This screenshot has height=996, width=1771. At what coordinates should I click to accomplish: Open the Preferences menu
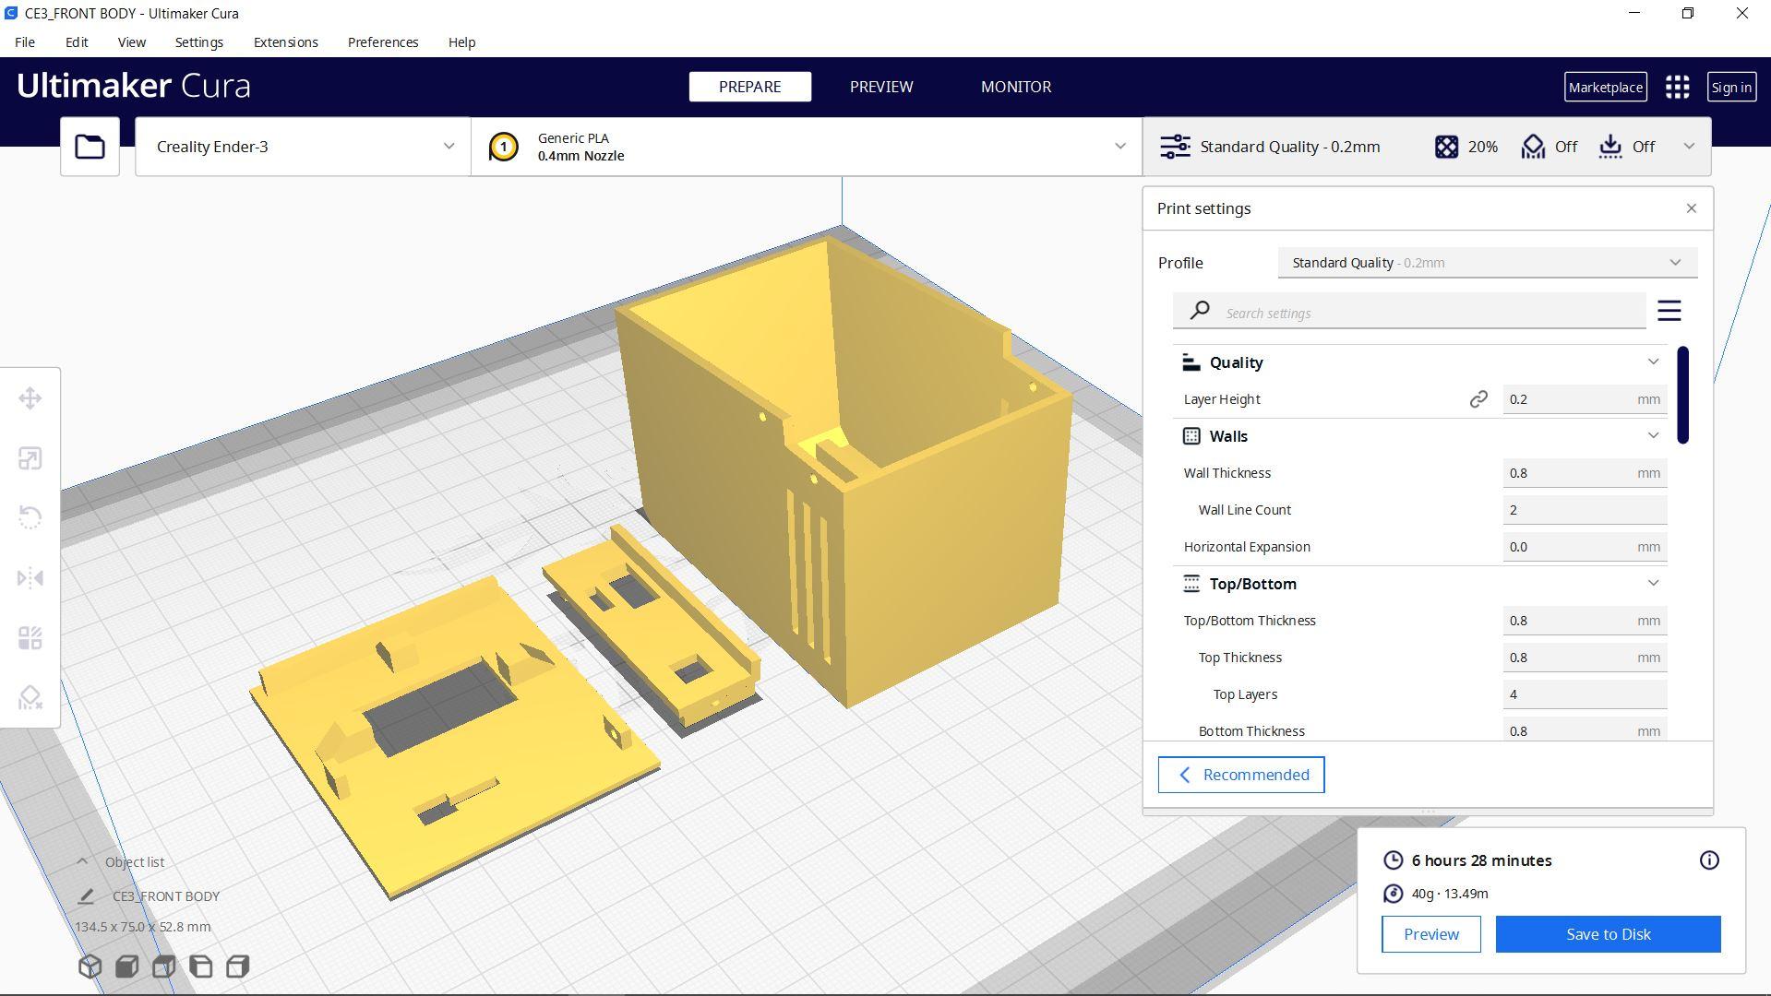coord(383,42)
